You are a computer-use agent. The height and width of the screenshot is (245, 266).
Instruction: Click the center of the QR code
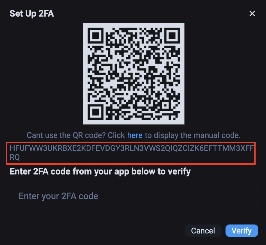pyautogui.click(x=134, y=74)
